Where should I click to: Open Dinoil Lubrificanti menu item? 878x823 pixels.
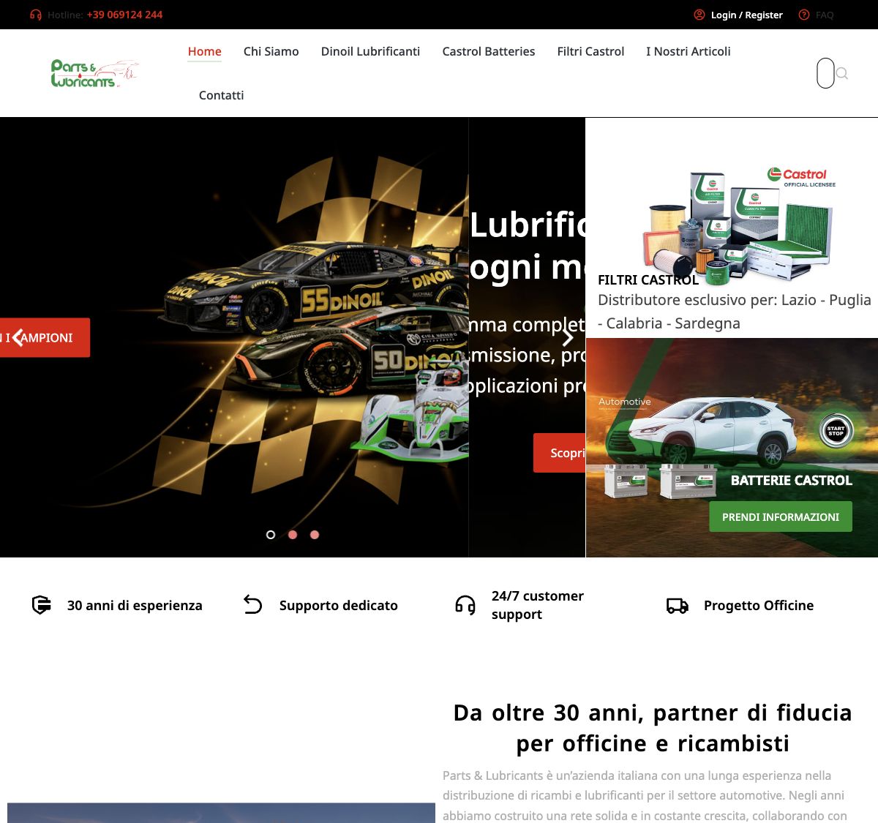pyautogui.click(x=371, y=51)
